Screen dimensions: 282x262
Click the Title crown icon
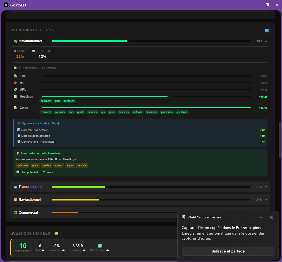(15, 76)
